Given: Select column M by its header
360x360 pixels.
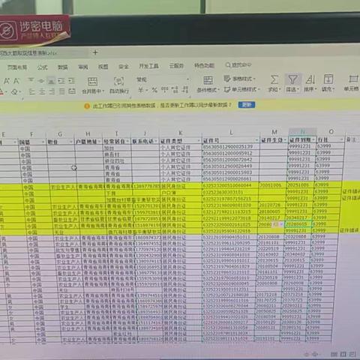Looking at the screenshot, I should pos(274,132).
